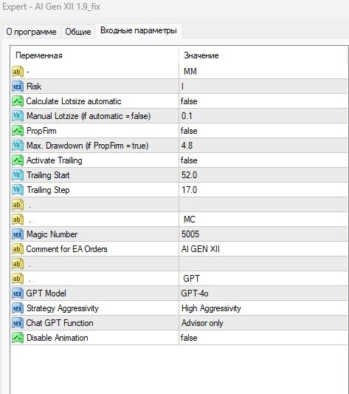349x394 pixels.
Task: Click the enum icon beside Strategy Aggressivity
Action: click(x=18, y=308)
